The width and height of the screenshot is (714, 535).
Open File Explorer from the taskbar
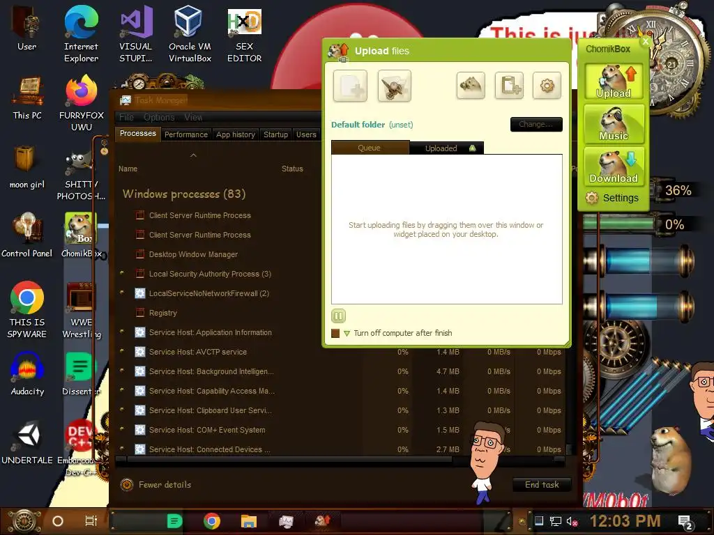coord(249,521)
